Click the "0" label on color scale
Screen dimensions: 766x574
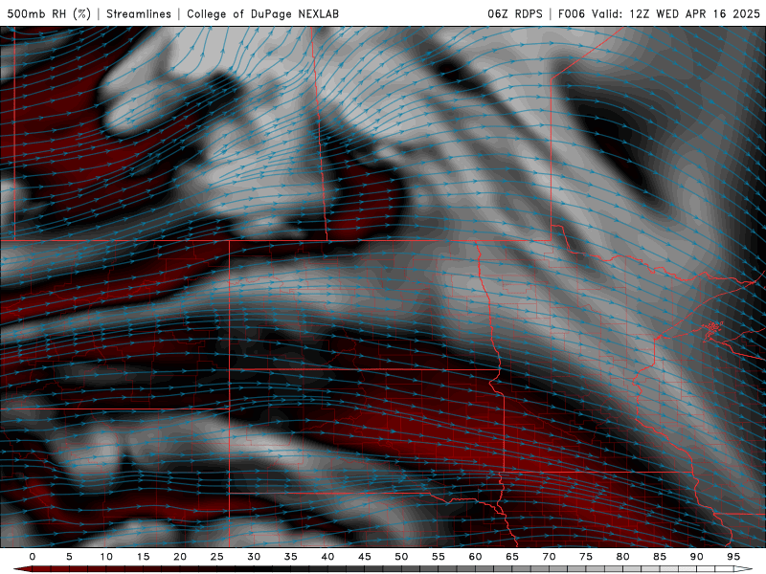(x=33, y=557)
